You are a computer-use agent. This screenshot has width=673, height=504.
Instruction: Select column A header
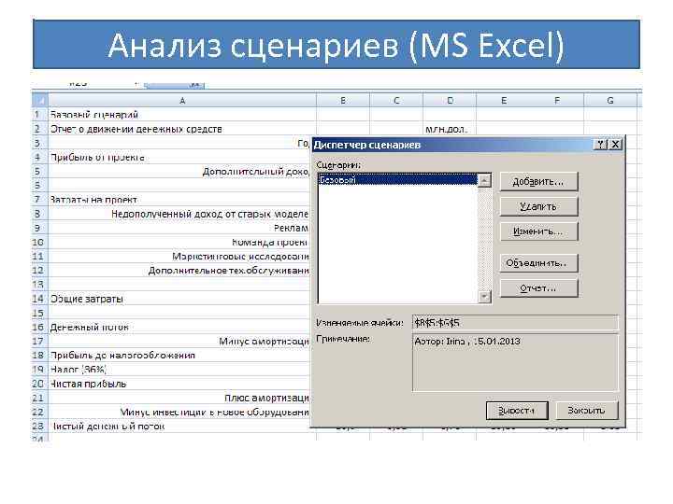182,101
